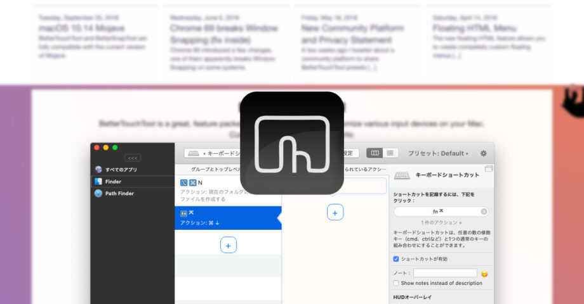Clear the recorded fn shortcut

click(x=484, y=212)
